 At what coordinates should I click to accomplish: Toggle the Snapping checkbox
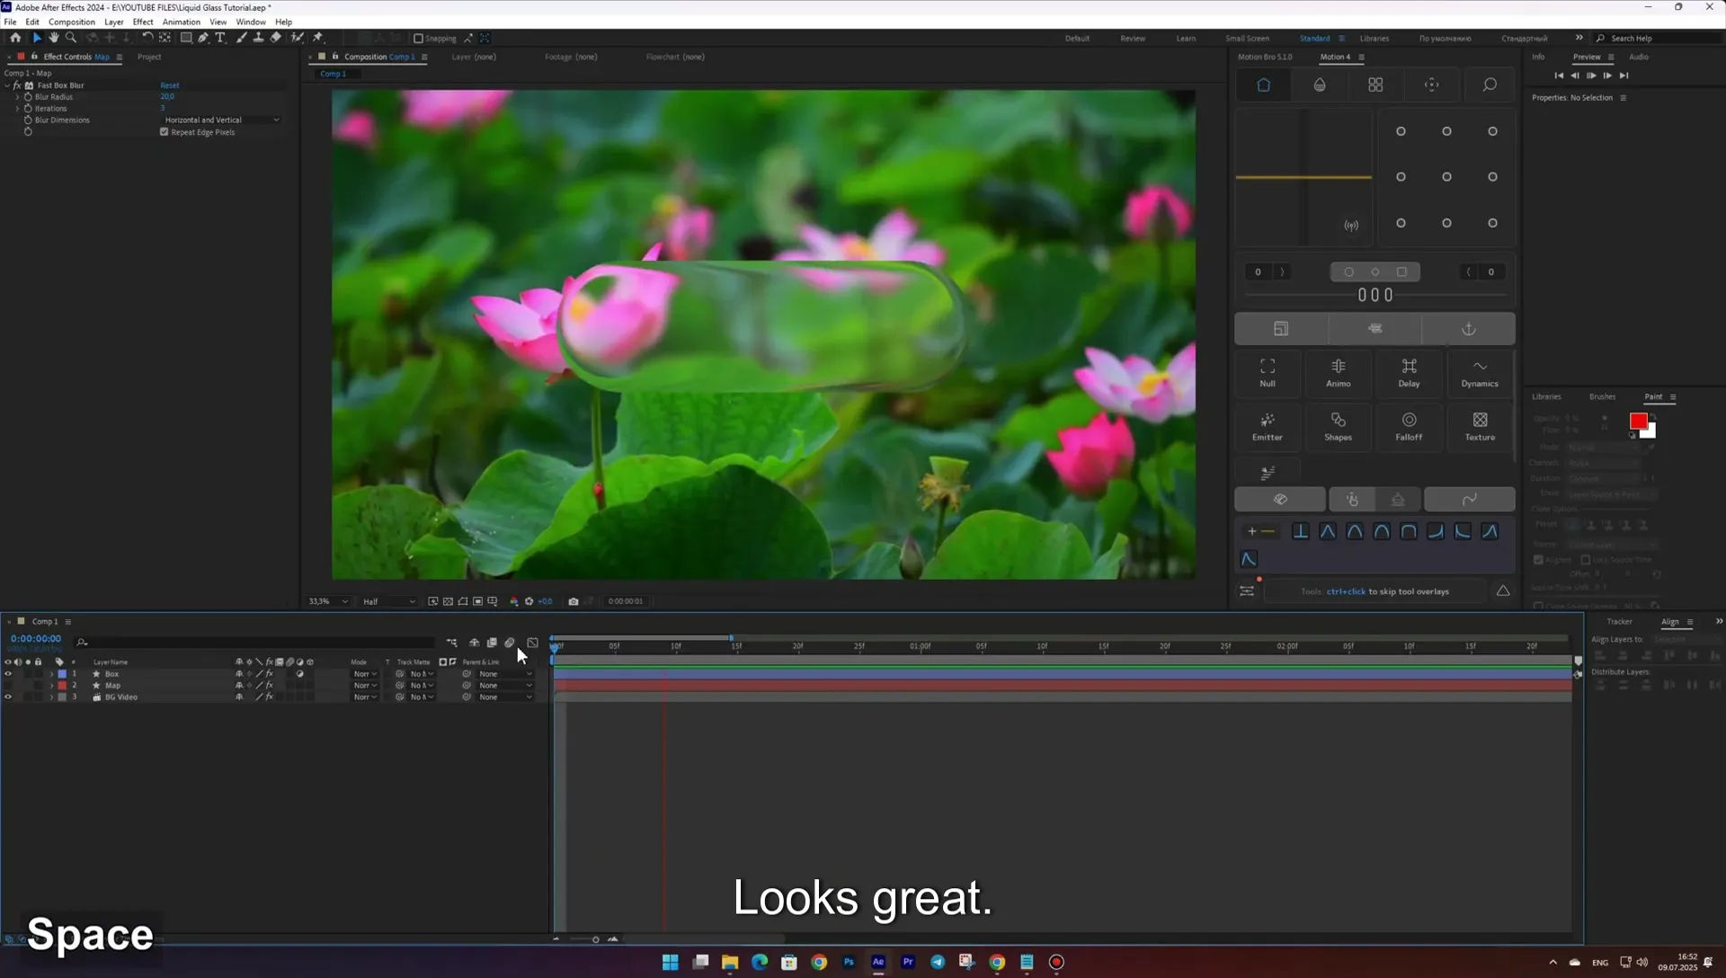click(x=418, y=39)
